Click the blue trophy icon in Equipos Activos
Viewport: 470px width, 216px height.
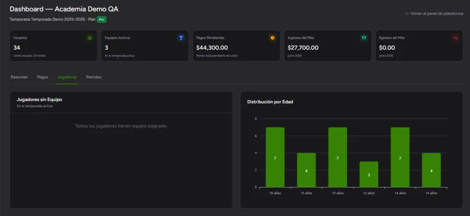181,38
